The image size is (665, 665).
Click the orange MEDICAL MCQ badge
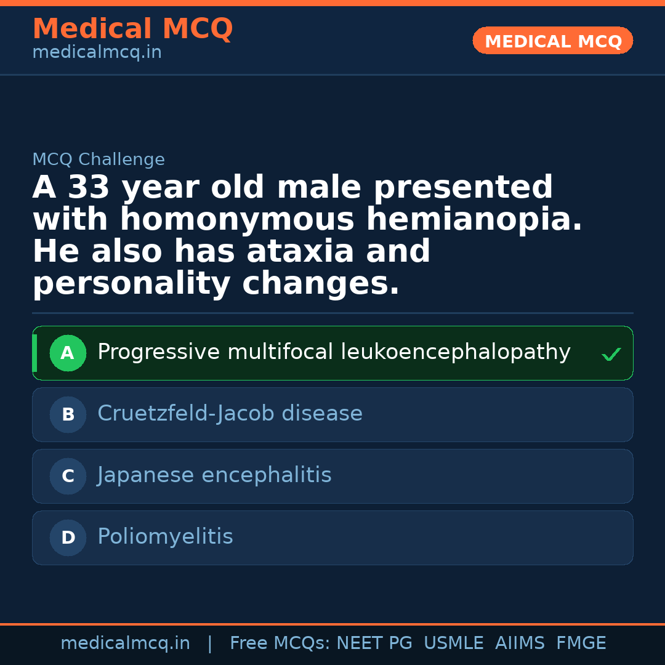coord(552,41)
